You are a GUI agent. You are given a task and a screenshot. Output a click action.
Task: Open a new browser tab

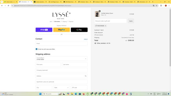153,2
